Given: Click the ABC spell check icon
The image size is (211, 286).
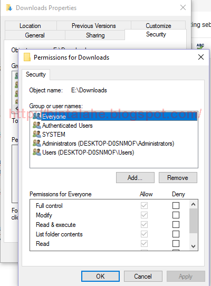Looking at the screenshot, I should [200, 46].
